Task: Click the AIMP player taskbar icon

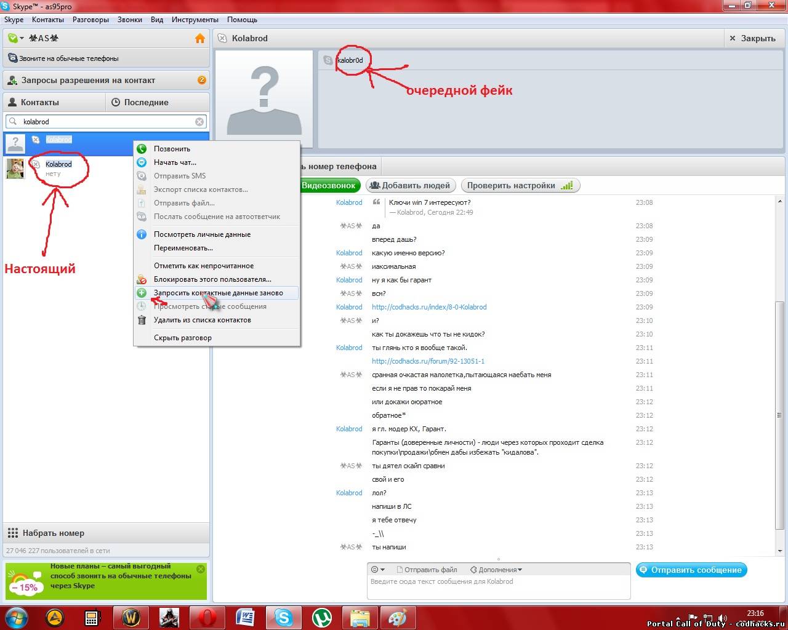Action: 55,617
